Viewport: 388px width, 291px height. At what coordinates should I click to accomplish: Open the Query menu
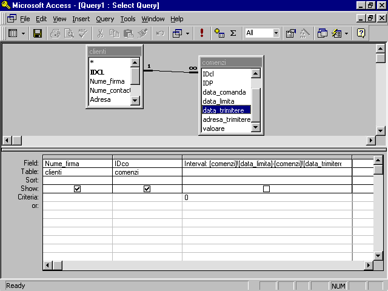105,19
